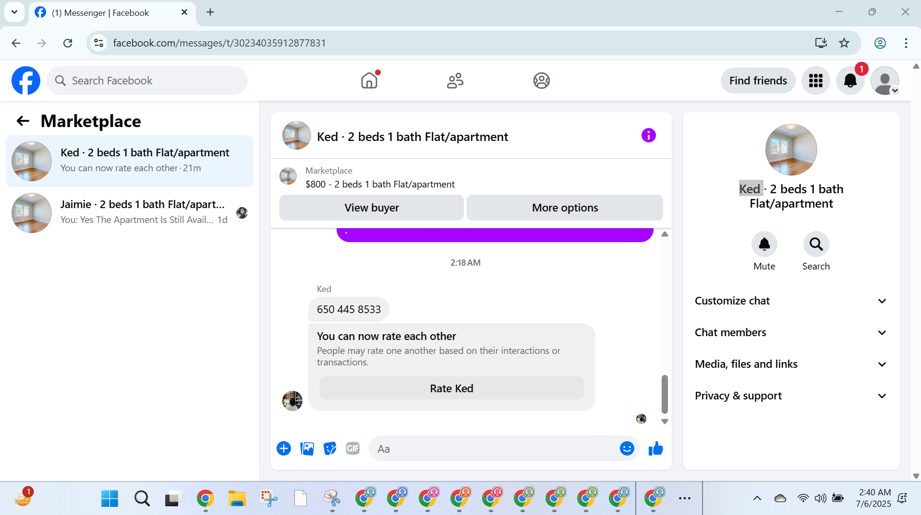Click the browser address bar URL
The image size is (921, 515).
pyautogui.click(x=219, y=43)
